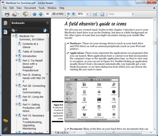
Task: Click the zoom in plus button
Action: (73, 14)
